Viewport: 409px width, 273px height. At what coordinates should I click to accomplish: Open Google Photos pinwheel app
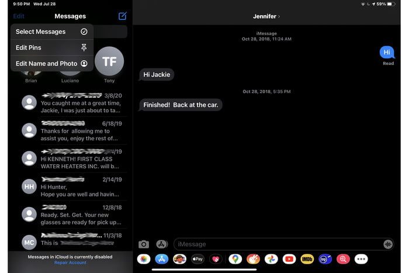tap(271, 259)
